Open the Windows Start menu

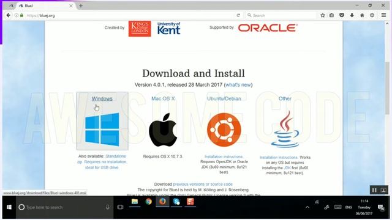tap(9, 207)
